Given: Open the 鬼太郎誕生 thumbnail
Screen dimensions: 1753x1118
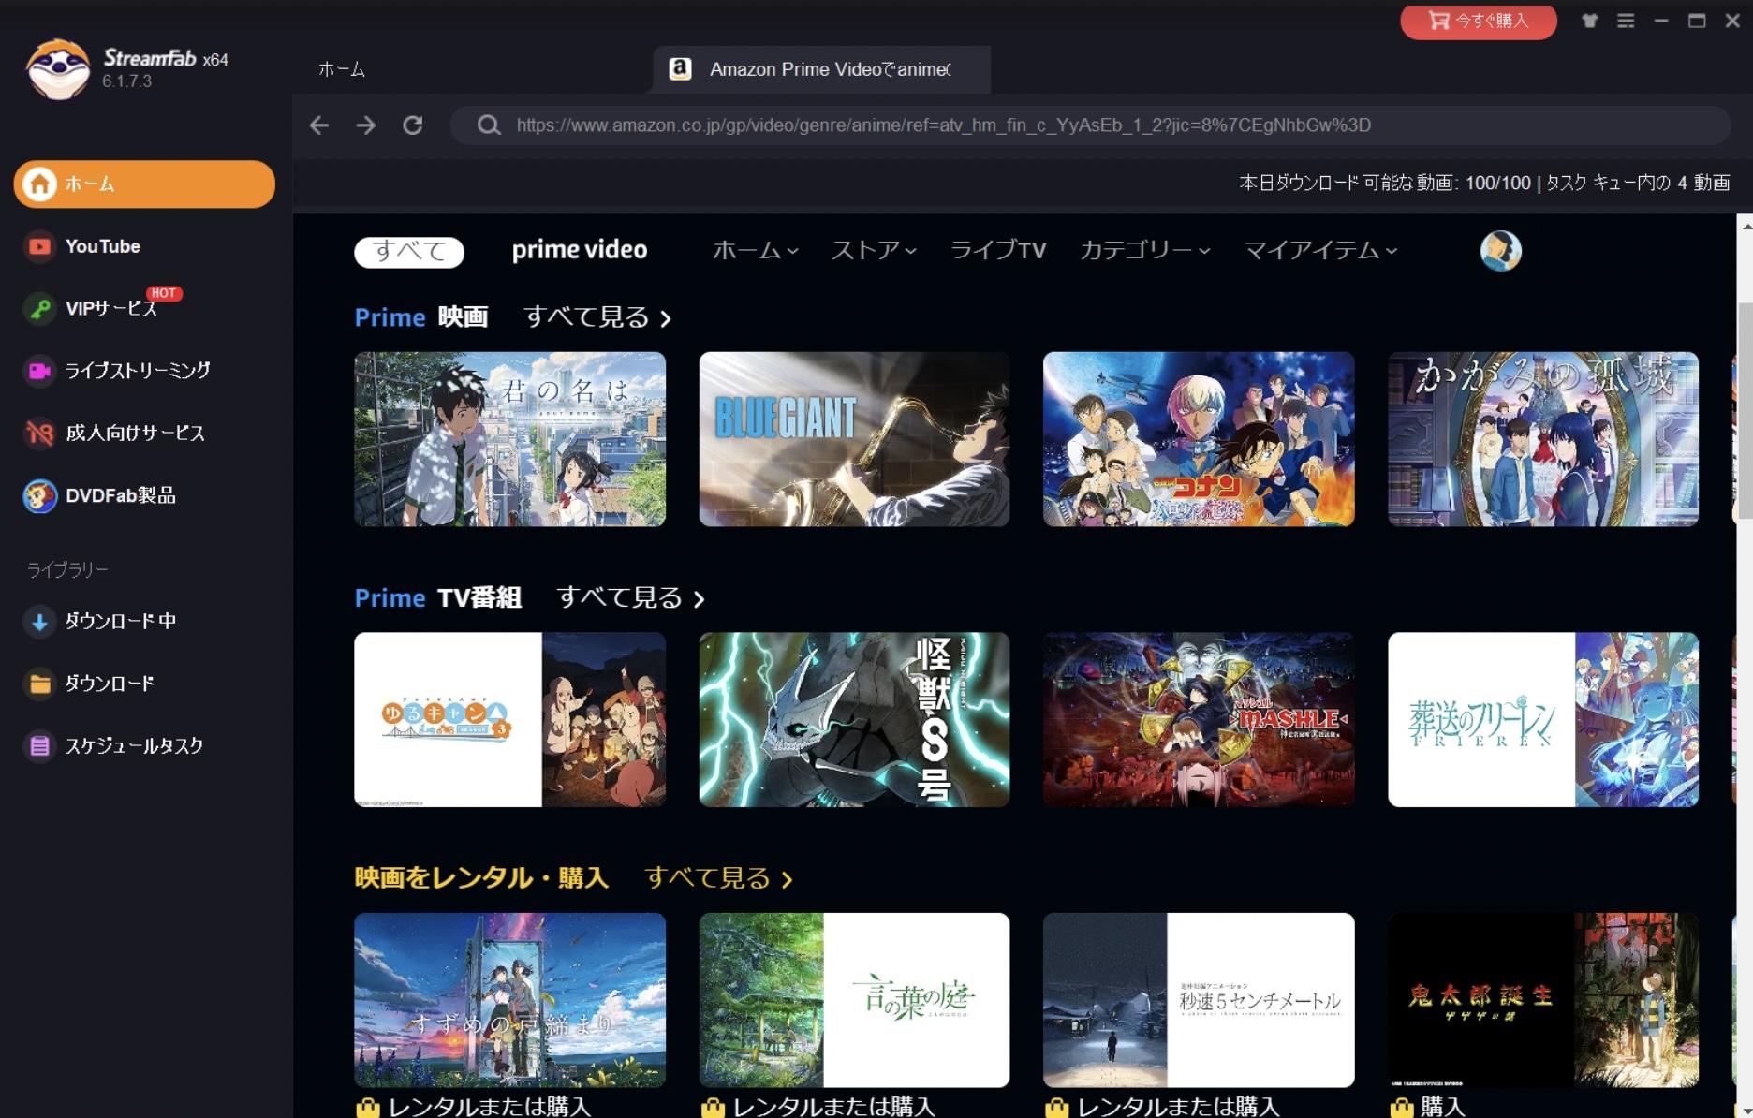Looking at the screenshot, I should [1543, 1000].
